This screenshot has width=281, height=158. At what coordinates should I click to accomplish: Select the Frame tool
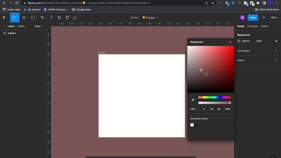coord(24,18)
